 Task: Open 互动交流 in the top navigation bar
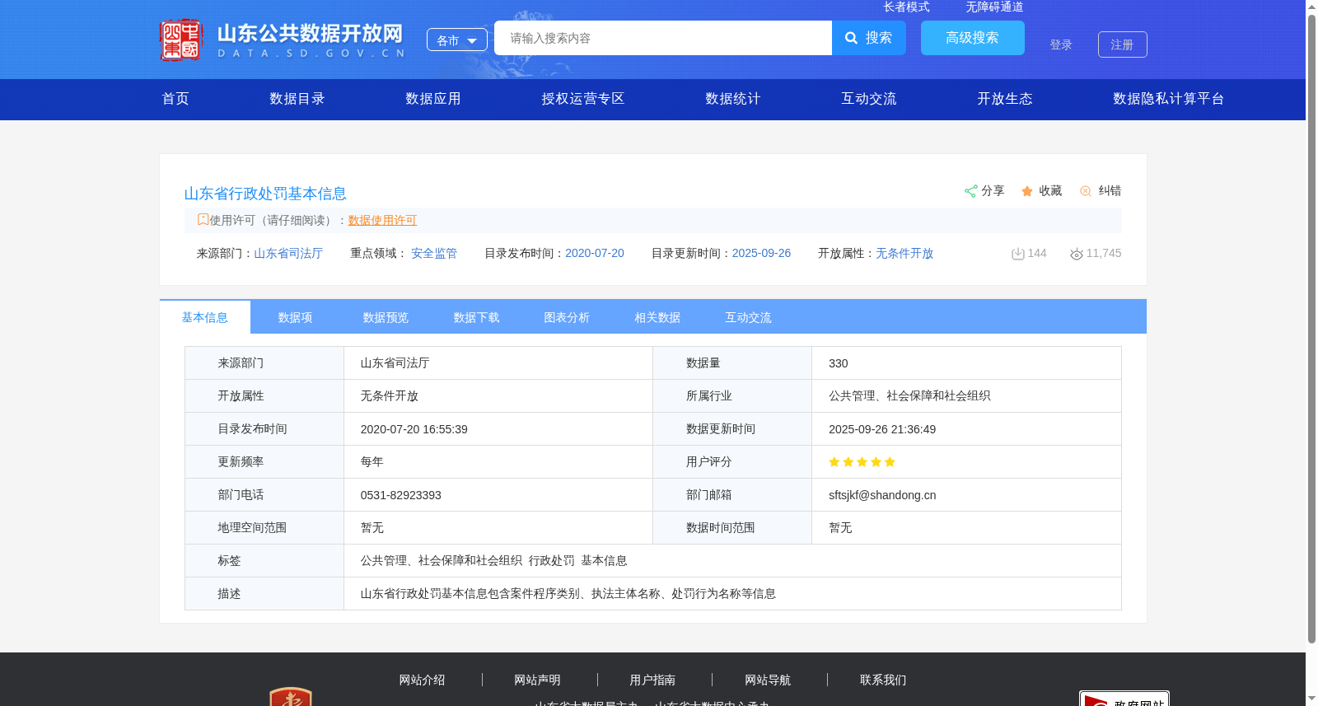click(x=869, y=99)
